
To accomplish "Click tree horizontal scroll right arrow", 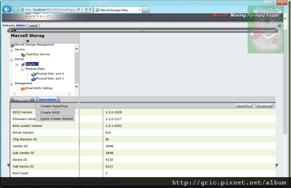I will [x=69, y=94].
